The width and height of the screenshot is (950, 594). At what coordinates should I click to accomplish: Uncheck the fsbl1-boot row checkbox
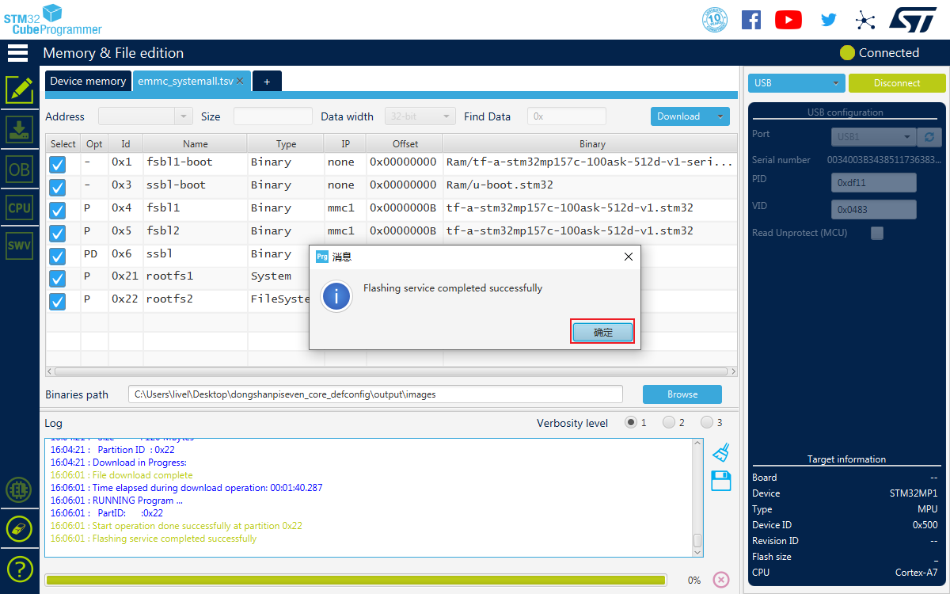[x=57, y=165]
